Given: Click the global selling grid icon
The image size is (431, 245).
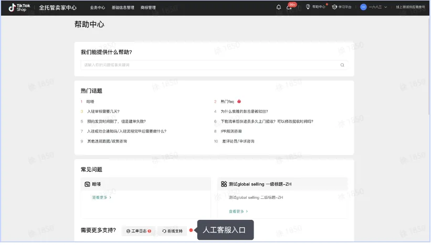Looking at the screenshot, I should [224, 184].
